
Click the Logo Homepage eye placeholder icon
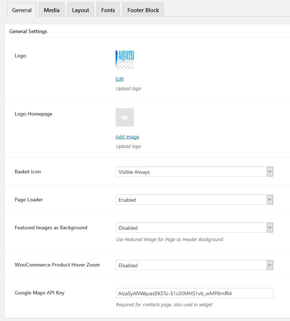tap(125, 117)
